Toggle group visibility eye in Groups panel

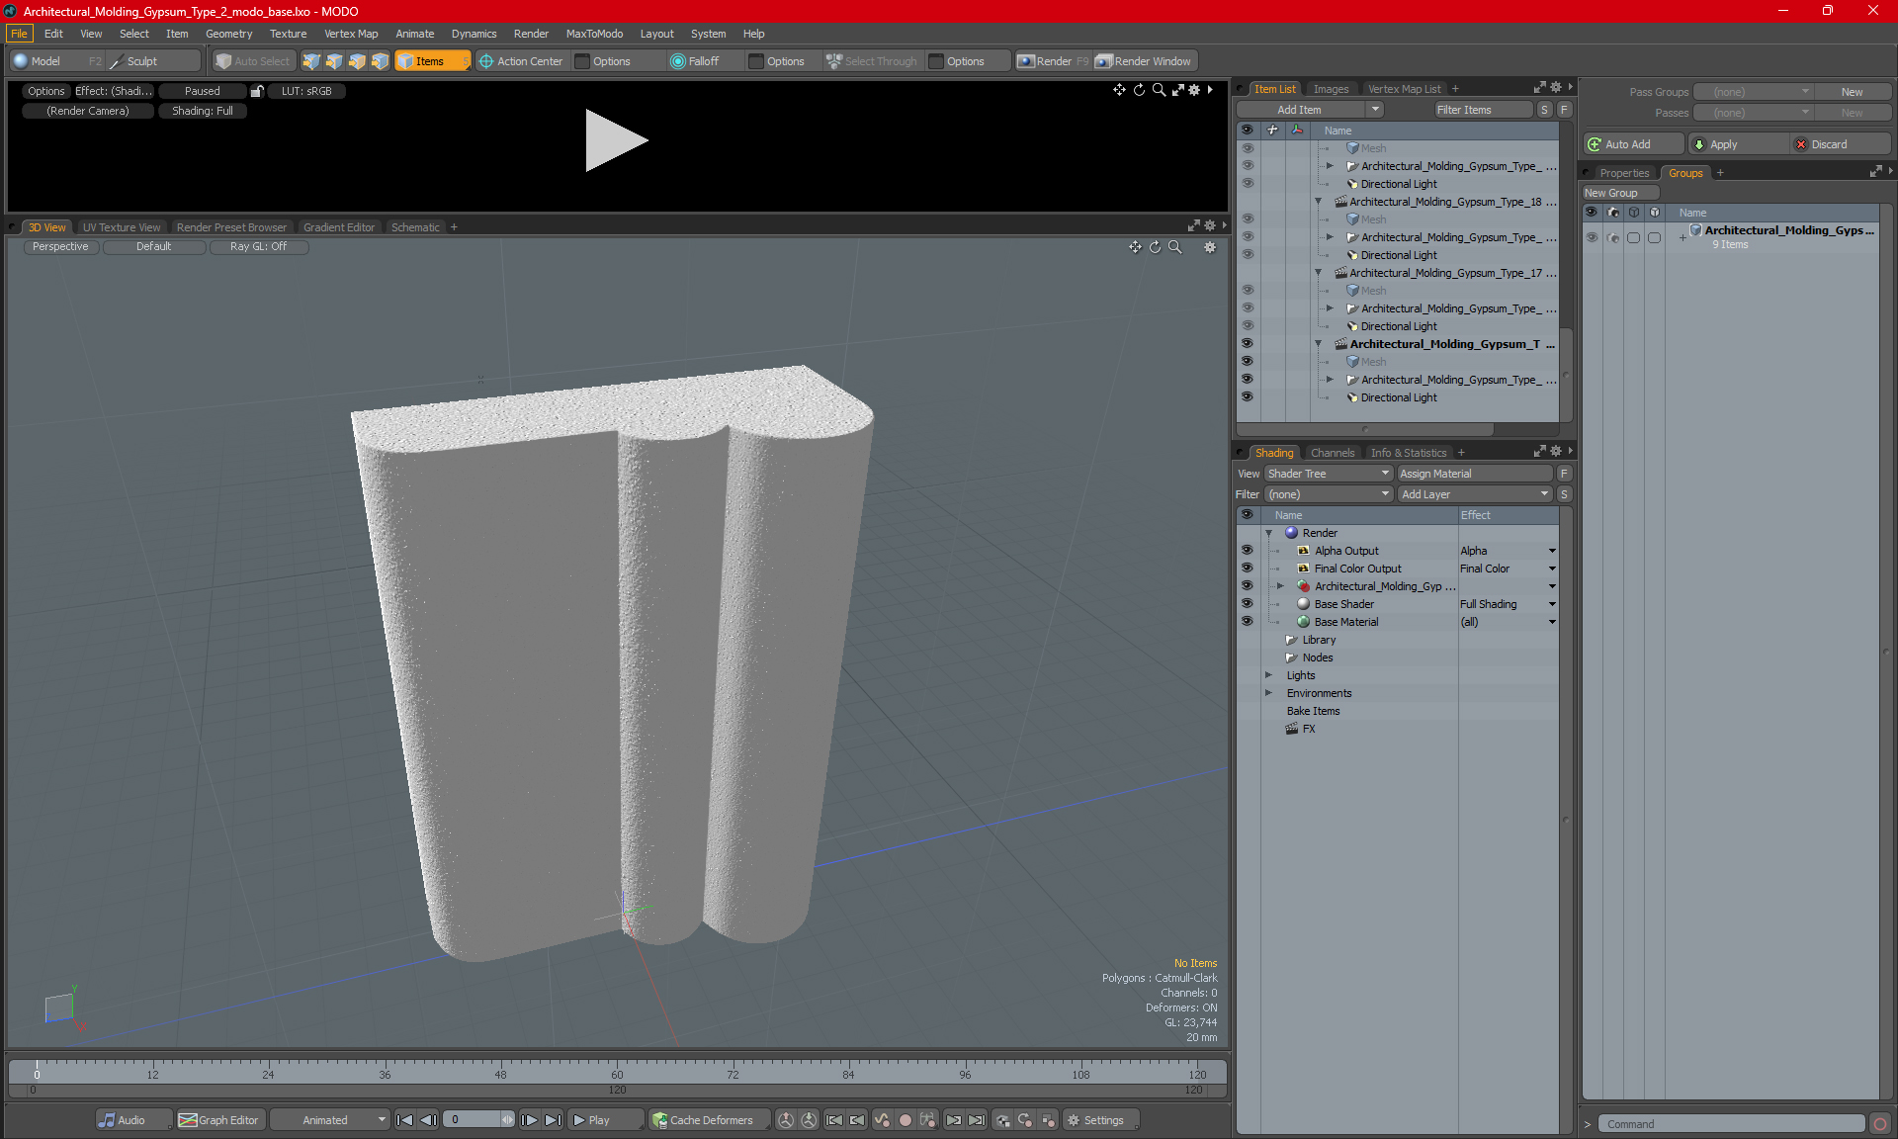click(x=1592, y=237)
